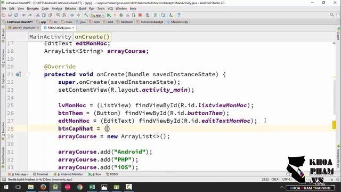
Task: Click the navigate Back arrow icon
Action: [72, 15]
